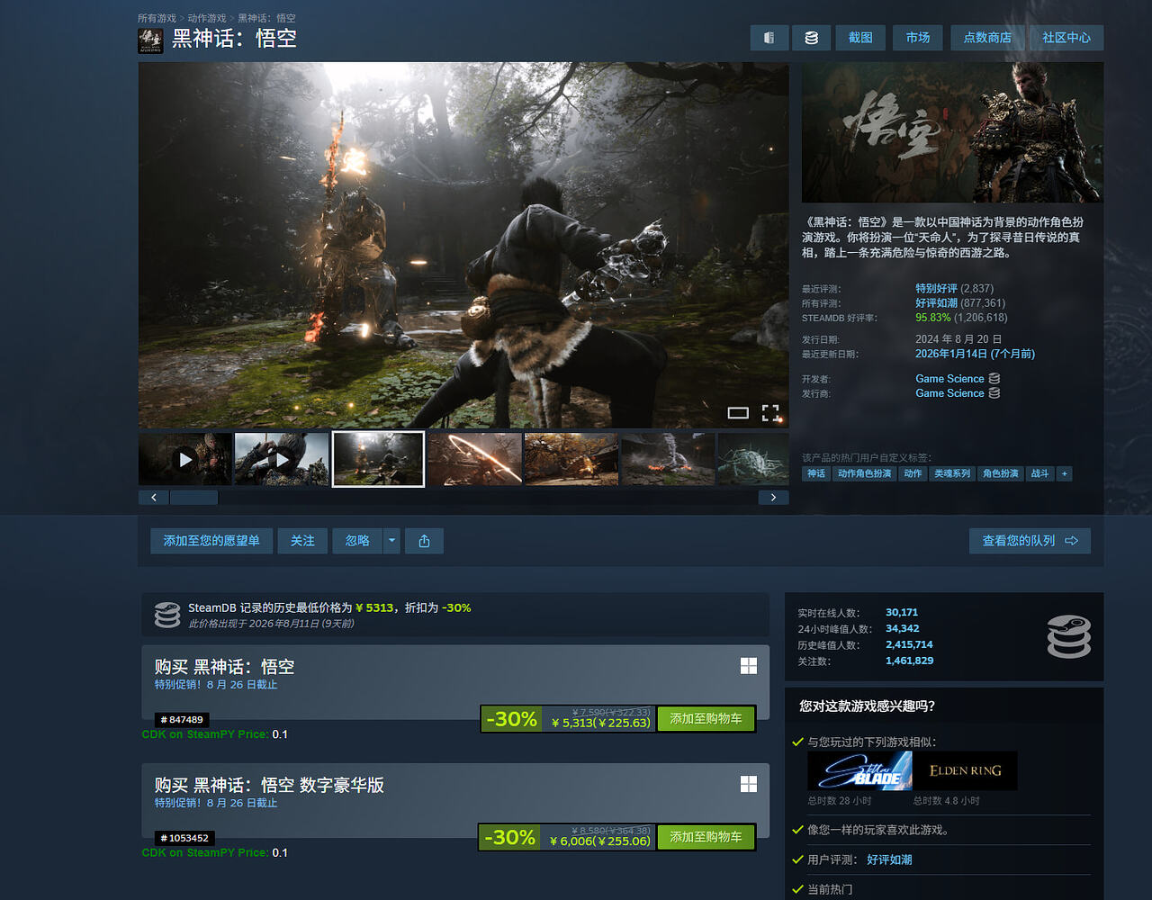The width and height of the screenshot is (1152, 900).
Task: Click -30% discount badge for ¥ 6,006
Action: [509, 837]
